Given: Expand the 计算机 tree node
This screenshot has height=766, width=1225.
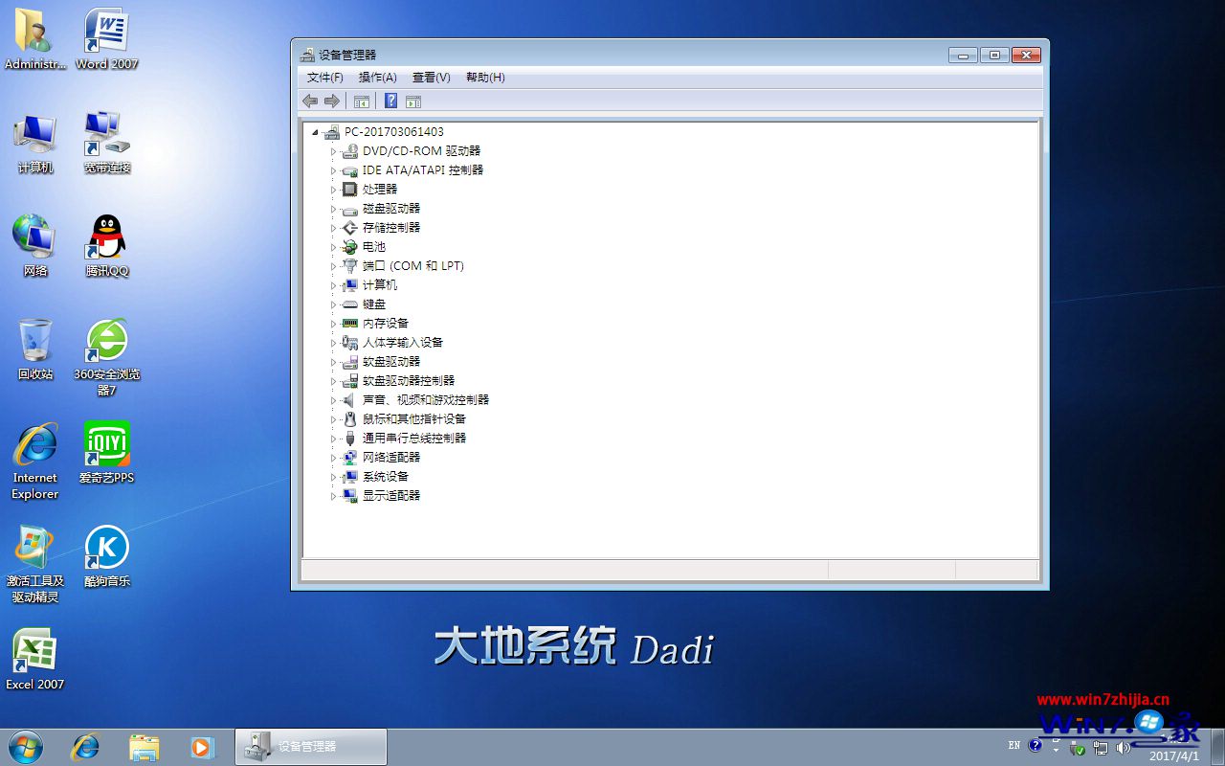Looking at the screenshot, I should tap(334, 285).
